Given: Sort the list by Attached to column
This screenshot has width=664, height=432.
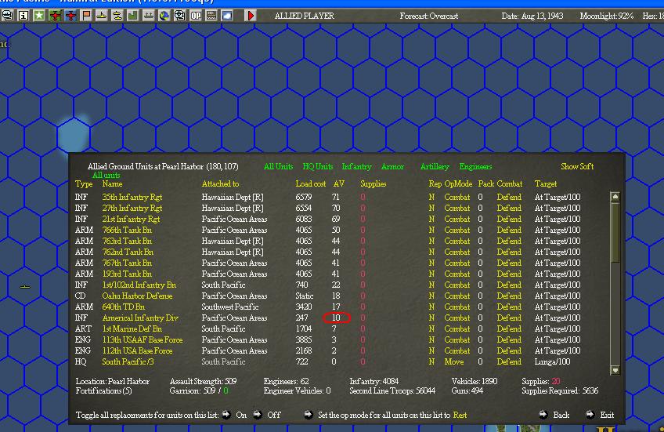Looking at the screenshot, I should 220,184.
